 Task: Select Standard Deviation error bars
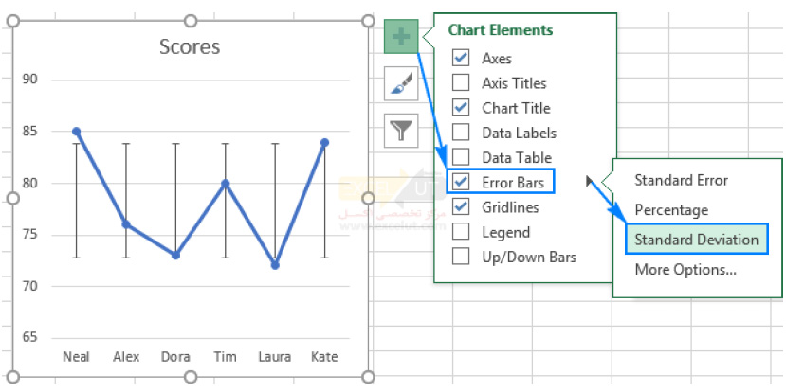pyautogui.click(x=696, y=240)
